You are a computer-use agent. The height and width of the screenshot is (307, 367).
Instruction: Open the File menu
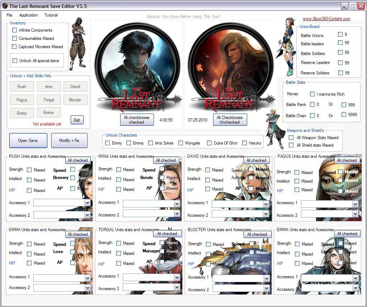9,15
